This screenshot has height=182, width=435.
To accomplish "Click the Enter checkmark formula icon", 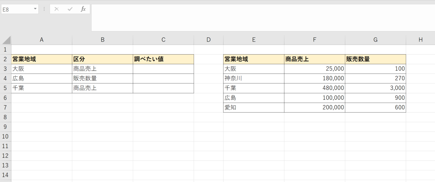I will (70, 9).
